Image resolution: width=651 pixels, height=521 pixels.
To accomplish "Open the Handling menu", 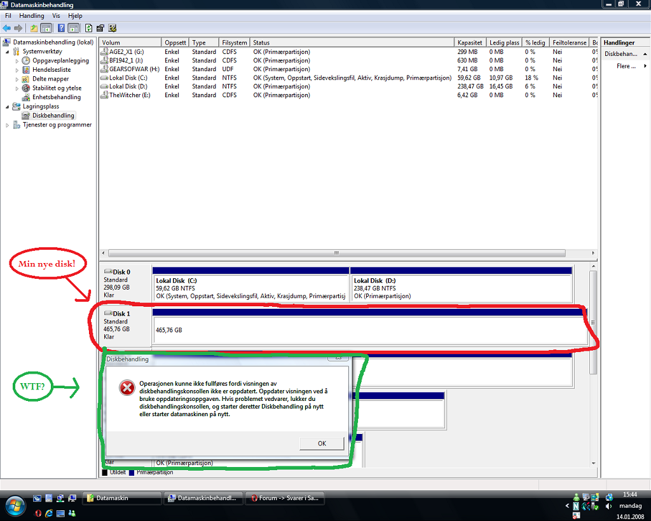I will (32, 15).
